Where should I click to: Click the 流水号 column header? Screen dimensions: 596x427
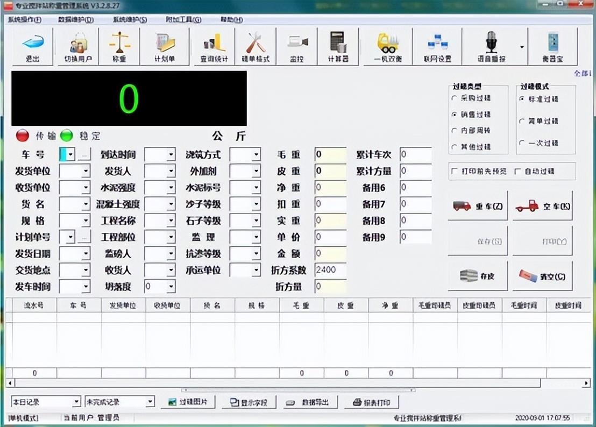(x=34, y=305)
